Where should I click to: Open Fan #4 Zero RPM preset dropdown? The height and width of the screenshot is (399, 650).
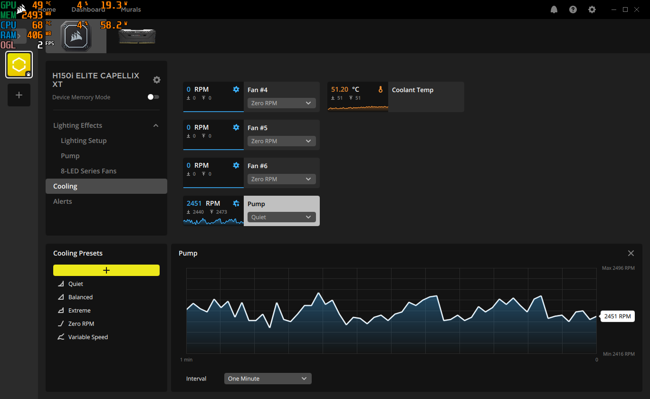coord(282,103)
